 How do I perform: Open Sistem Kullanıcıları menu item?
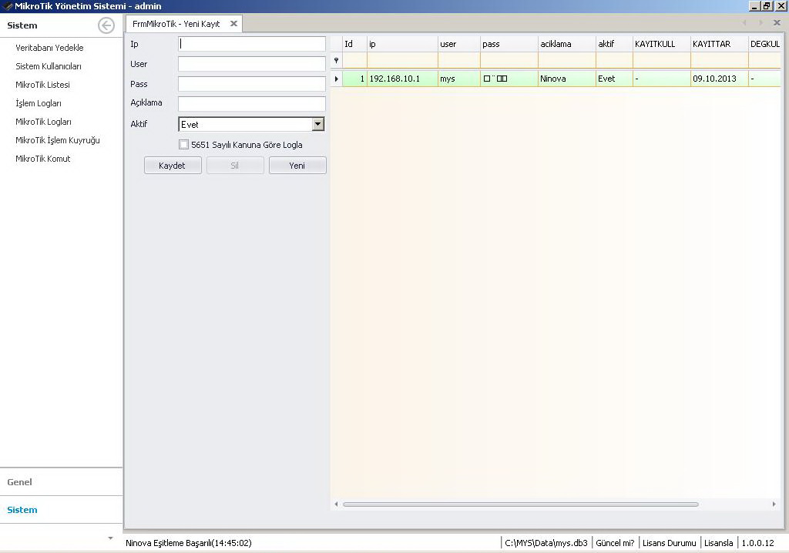point(49,66)
